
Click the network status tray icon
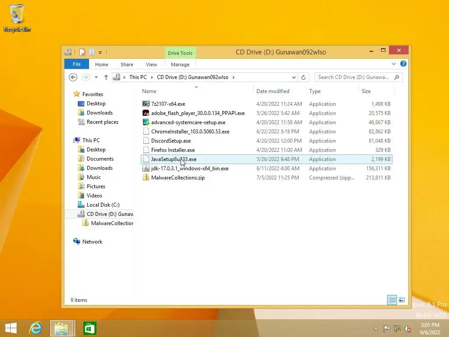[397, 329]
